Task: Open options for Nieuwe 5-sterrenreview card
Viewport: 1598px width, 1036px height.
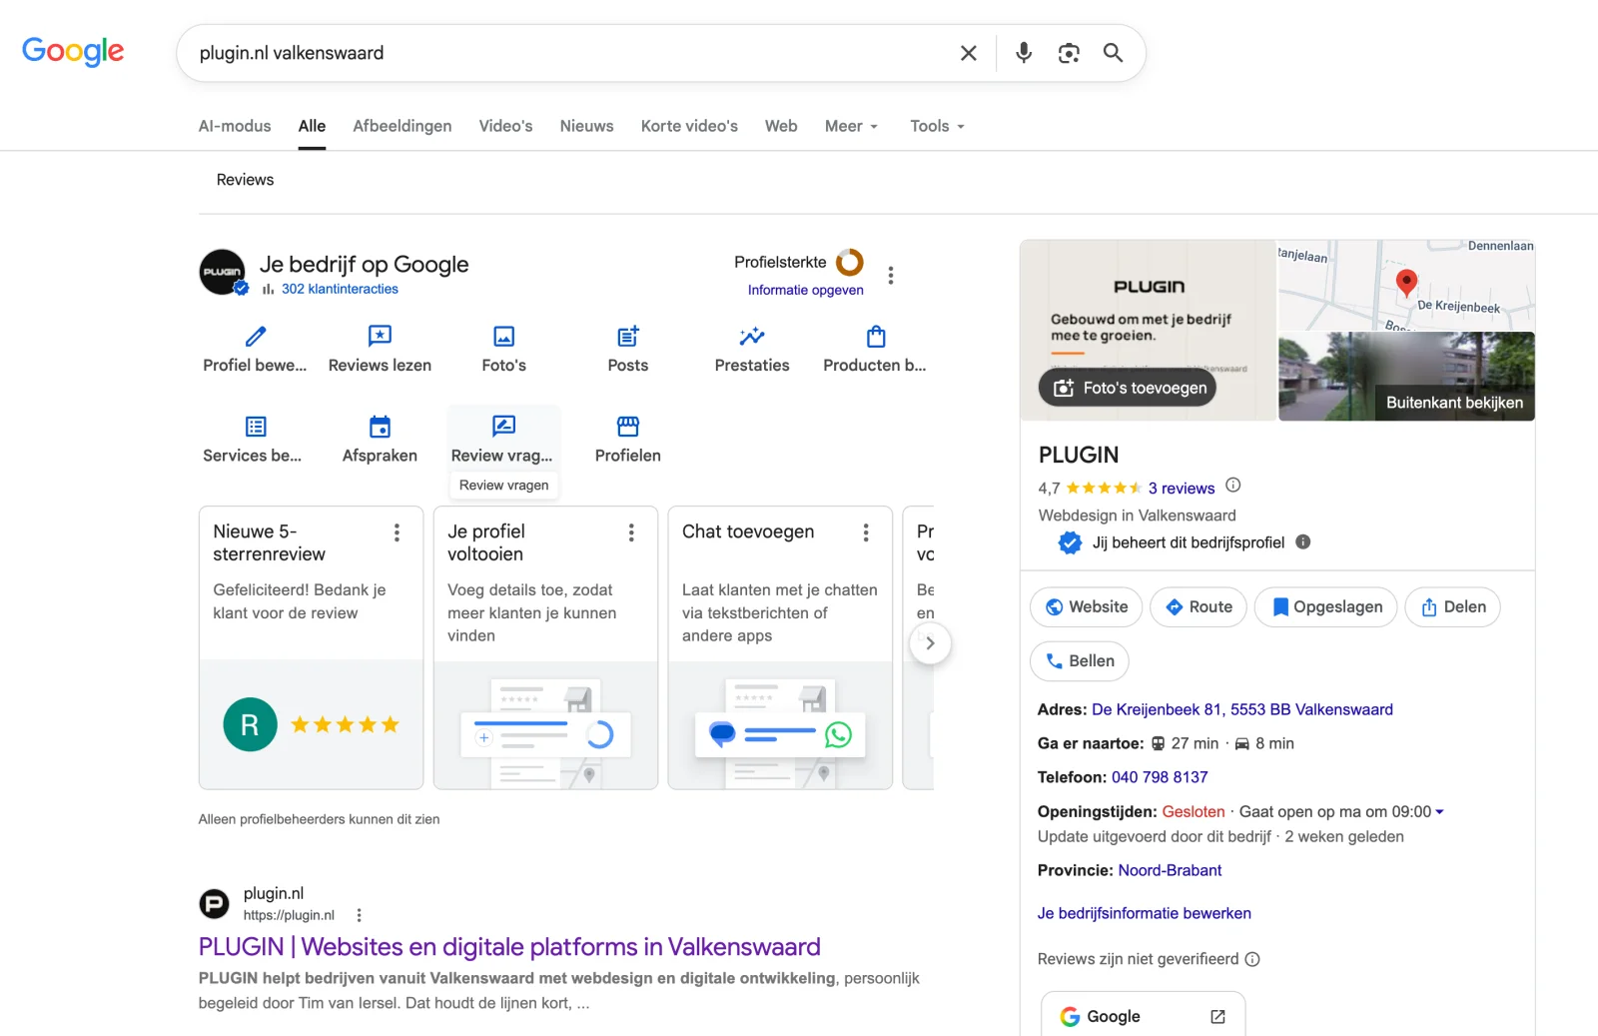Action: (x=397, y=532)
